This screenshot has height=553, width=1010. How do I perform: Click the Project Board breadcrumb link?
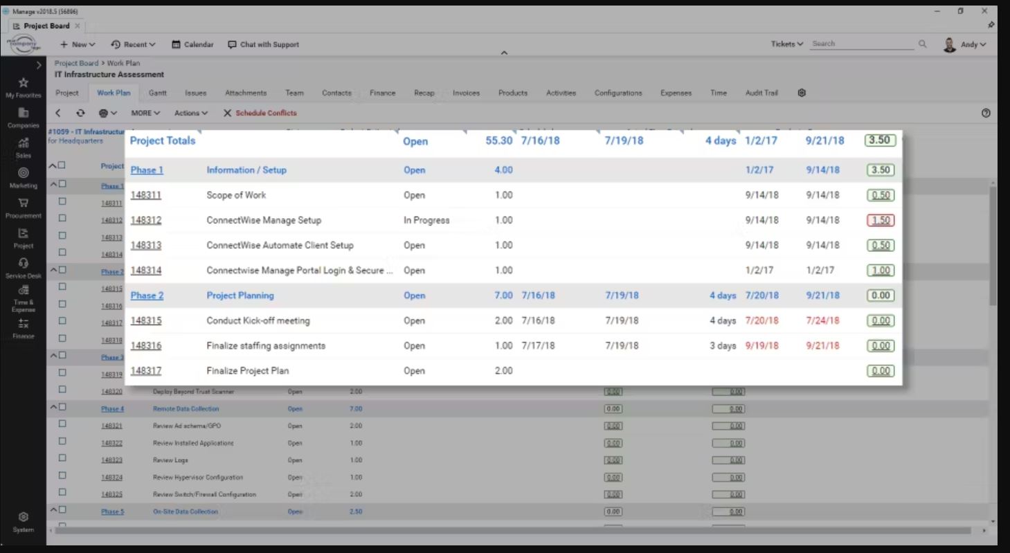pyautogui.click(x=77, y=63)
